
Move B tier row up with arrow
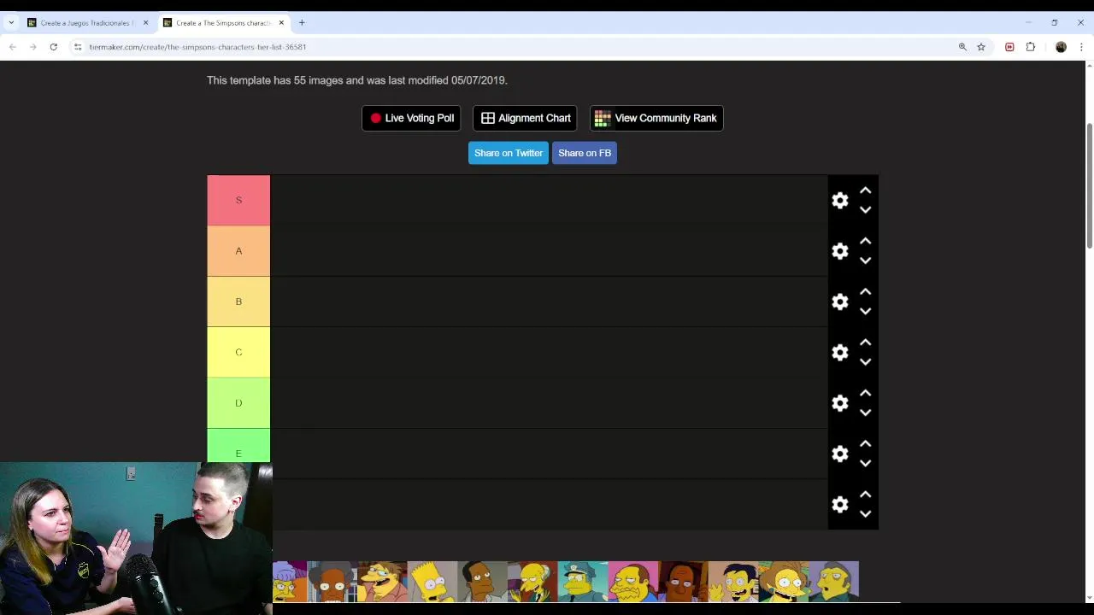point(865,292)
